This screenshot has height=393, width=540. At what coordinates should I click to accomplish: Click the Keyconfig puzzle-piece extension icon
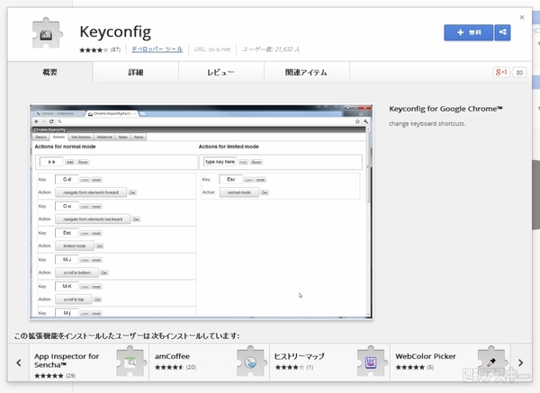tap(47, 33)
